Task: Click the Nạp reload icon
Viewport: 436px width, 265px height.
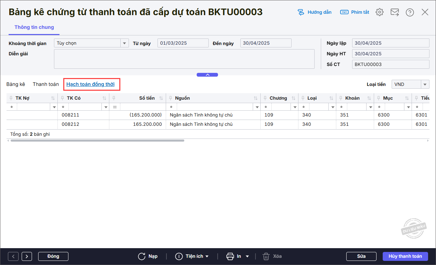Action: pyautogui.click(x=141, y=256)
